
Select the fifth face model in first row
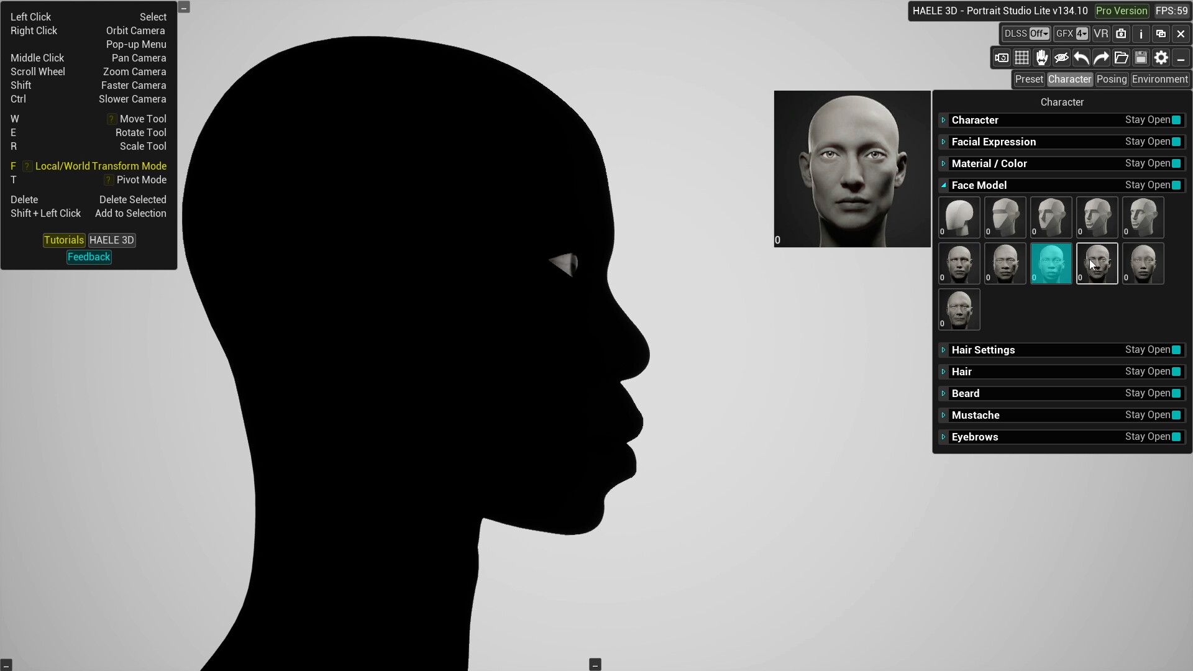[1143, 217]
